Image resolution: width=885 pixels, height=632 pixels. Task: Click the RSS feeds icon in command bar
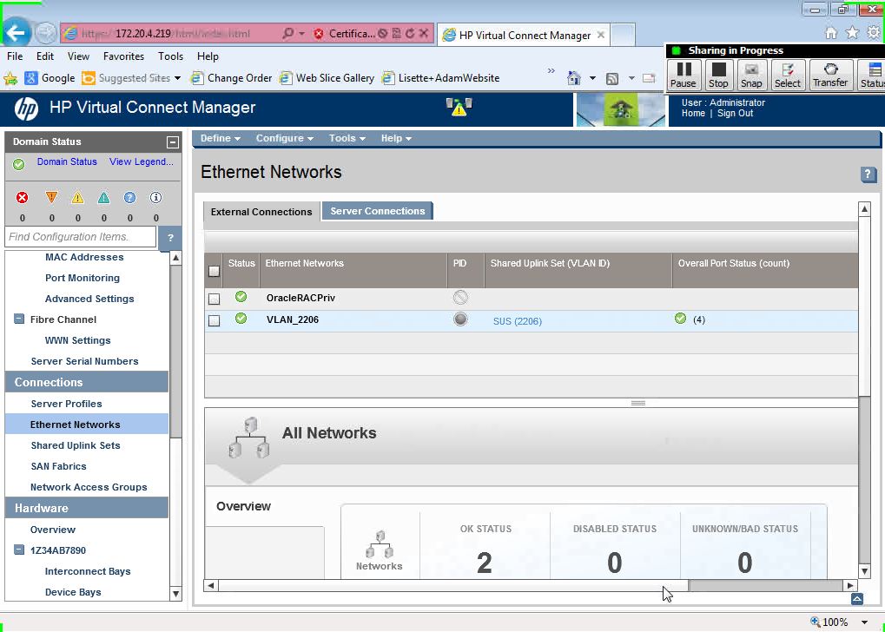(612, 78)
